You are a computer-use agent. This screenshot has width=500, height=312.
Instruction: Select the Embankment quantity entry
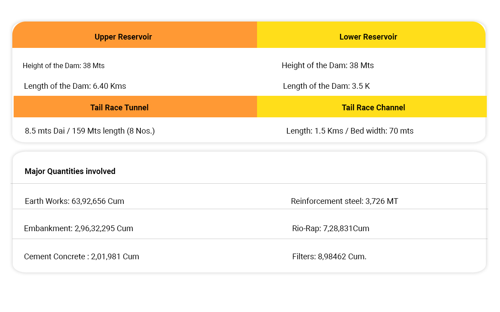(78, 229)
